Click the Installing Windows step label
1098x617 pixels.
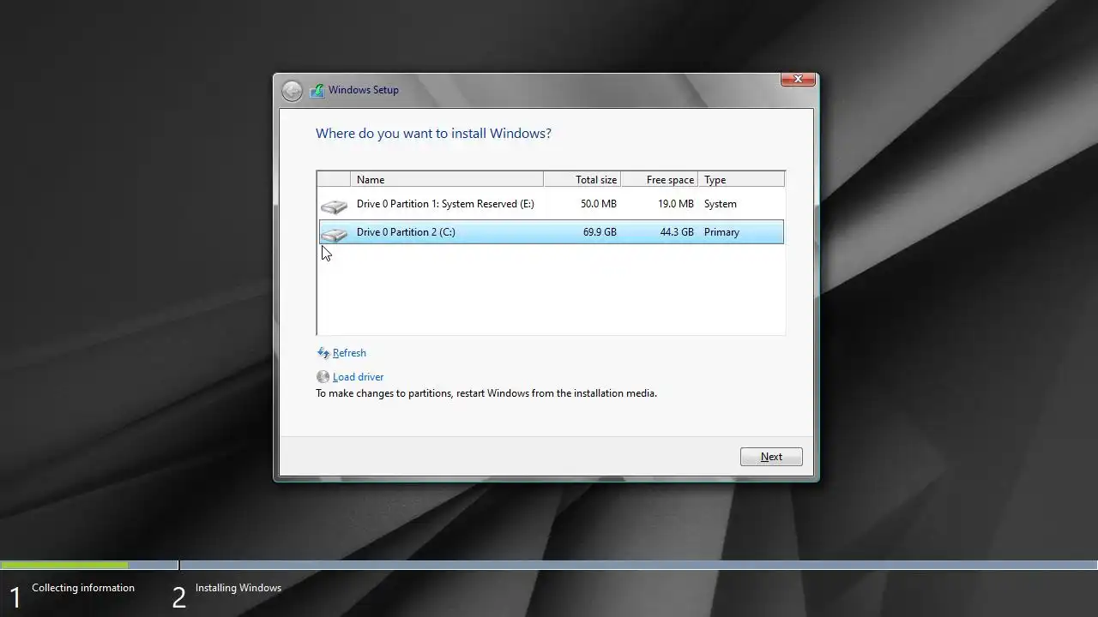tap(238, 588)
